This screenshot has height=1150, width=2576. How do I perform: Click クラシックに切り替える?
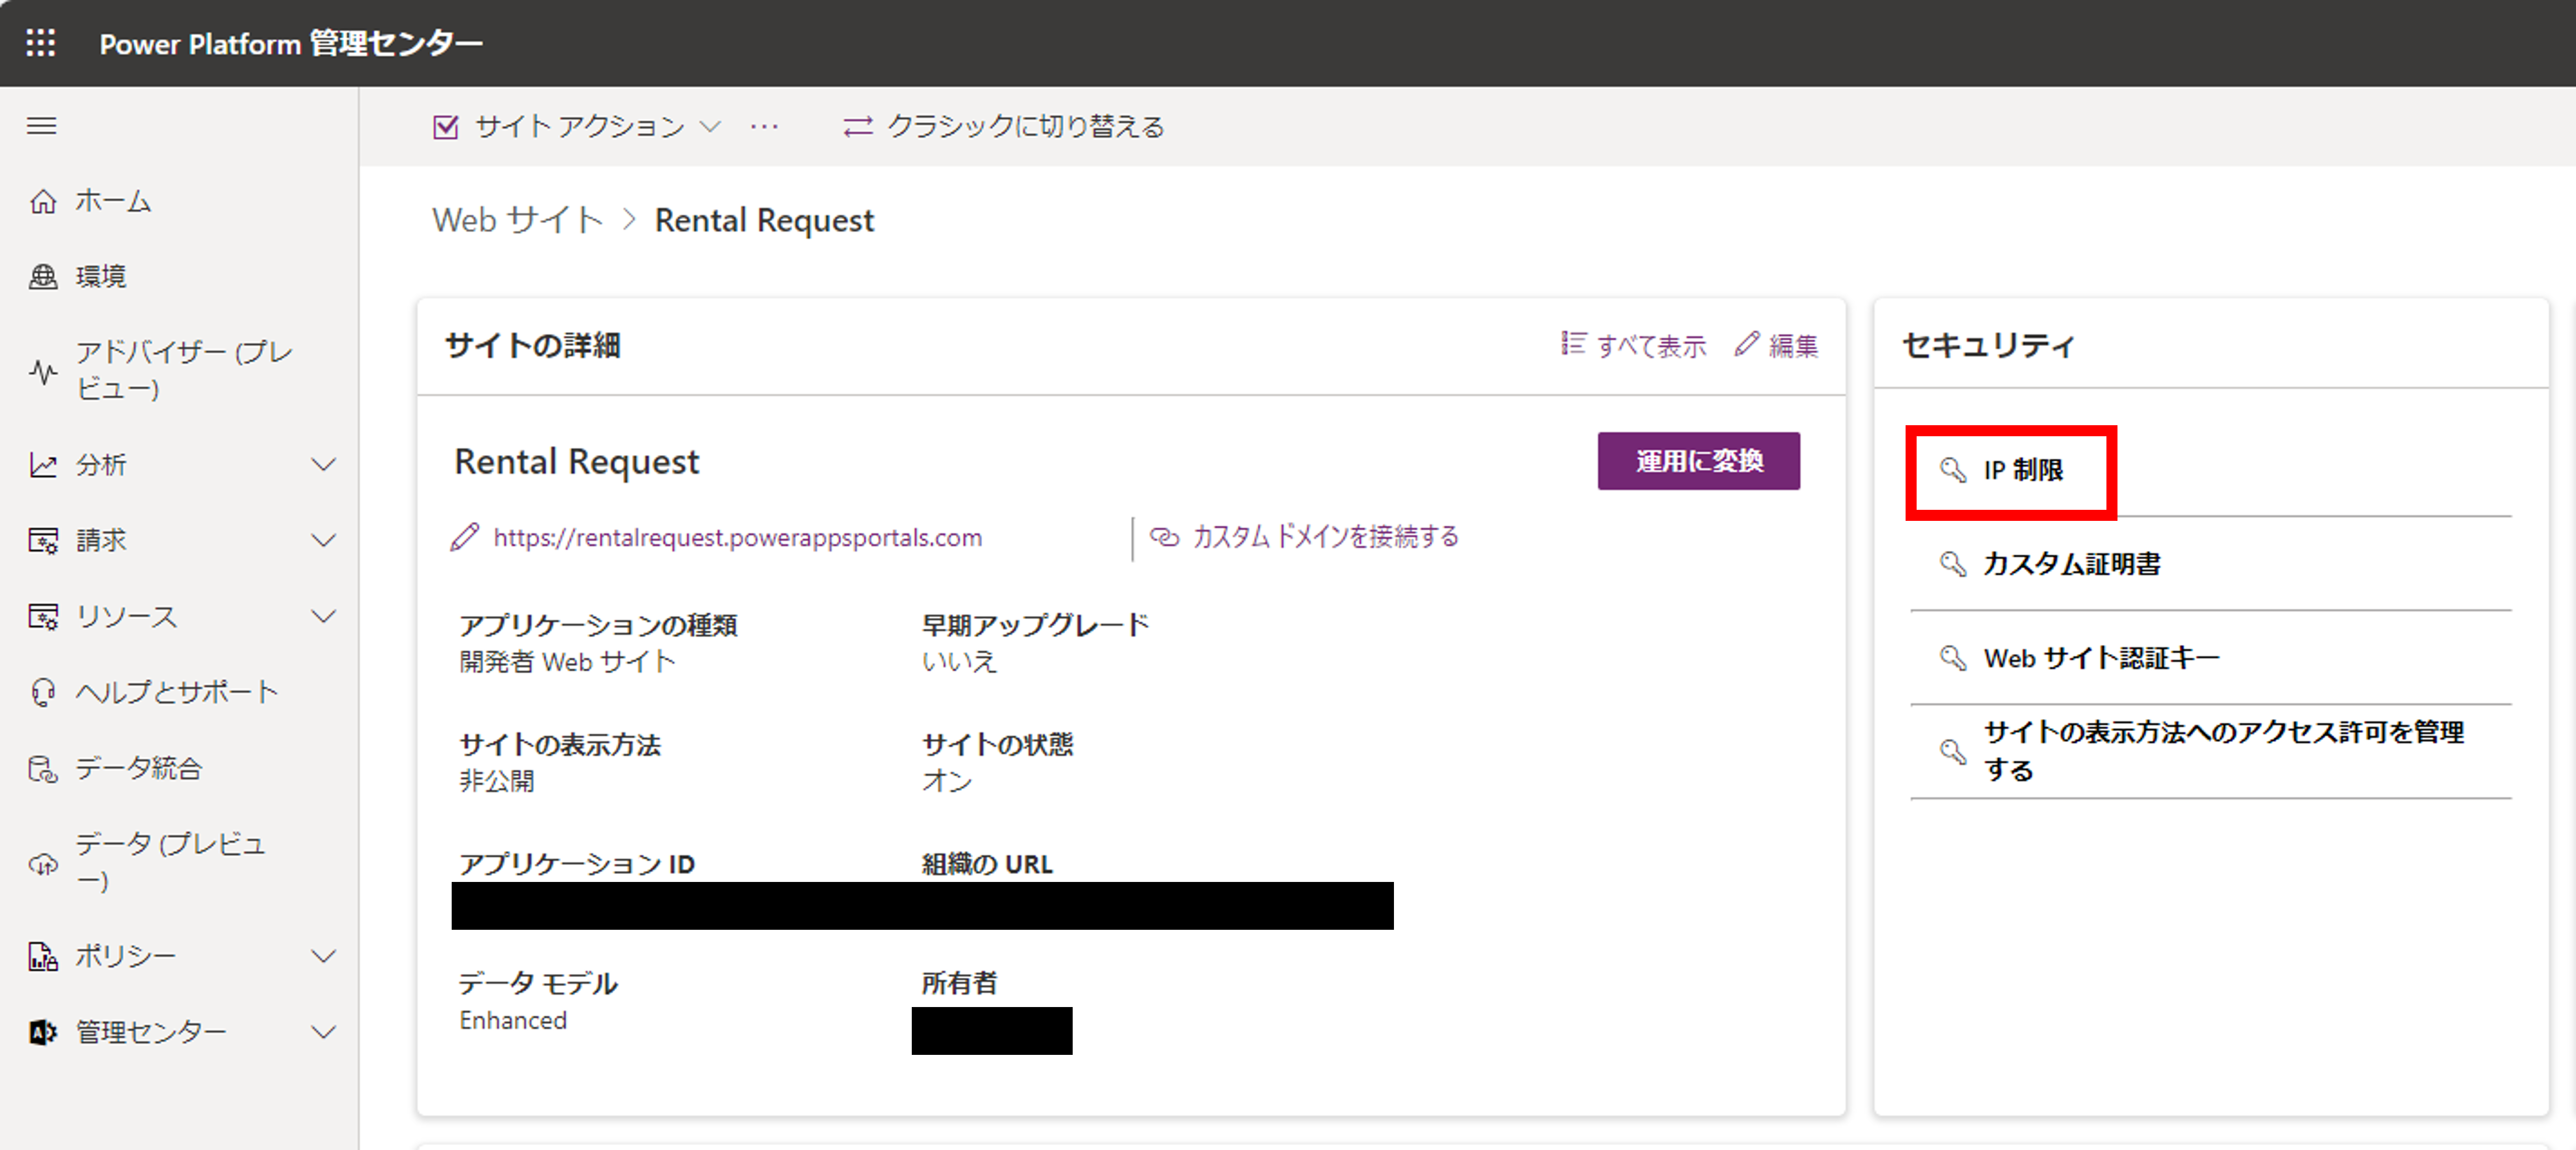[1026, 127]
